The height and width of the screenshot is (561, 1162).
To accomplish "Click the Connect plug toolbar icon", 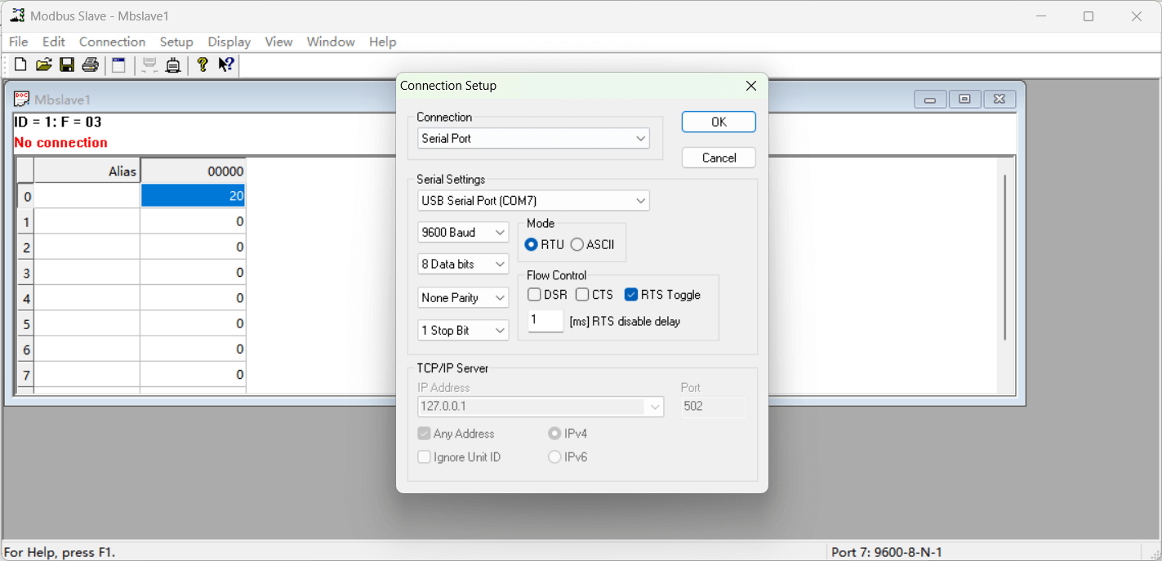I will click(x=173, y=65).
